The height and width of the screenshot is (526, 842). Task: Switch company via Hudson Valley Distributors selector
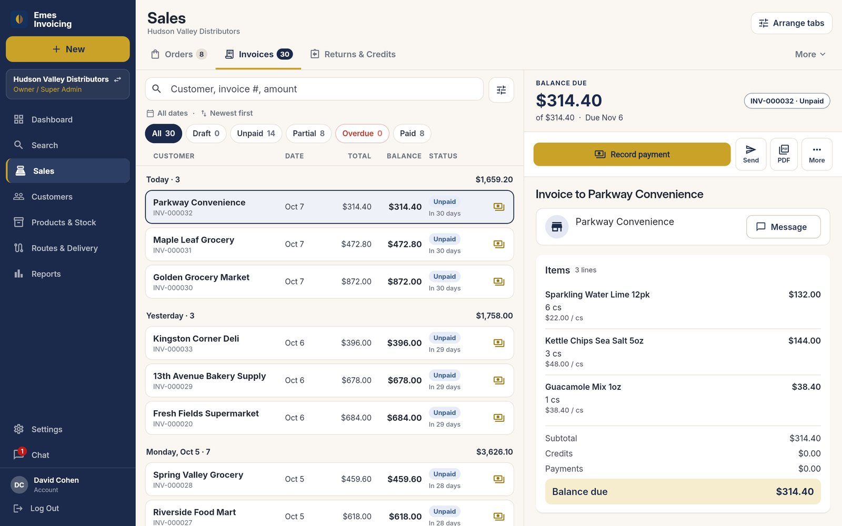click(x=68, y=84)
